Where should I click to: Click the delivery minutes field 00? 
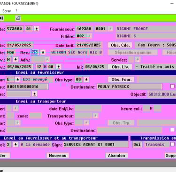click(51, 67)
